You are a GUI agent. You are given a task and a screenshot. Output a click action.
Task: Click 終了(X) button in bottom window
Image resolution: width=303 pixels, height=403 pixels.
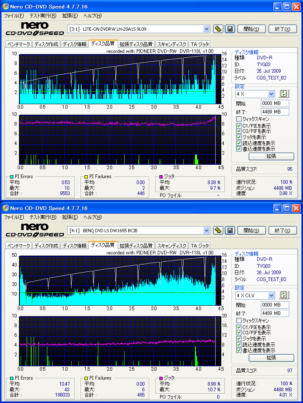[283, 230]
